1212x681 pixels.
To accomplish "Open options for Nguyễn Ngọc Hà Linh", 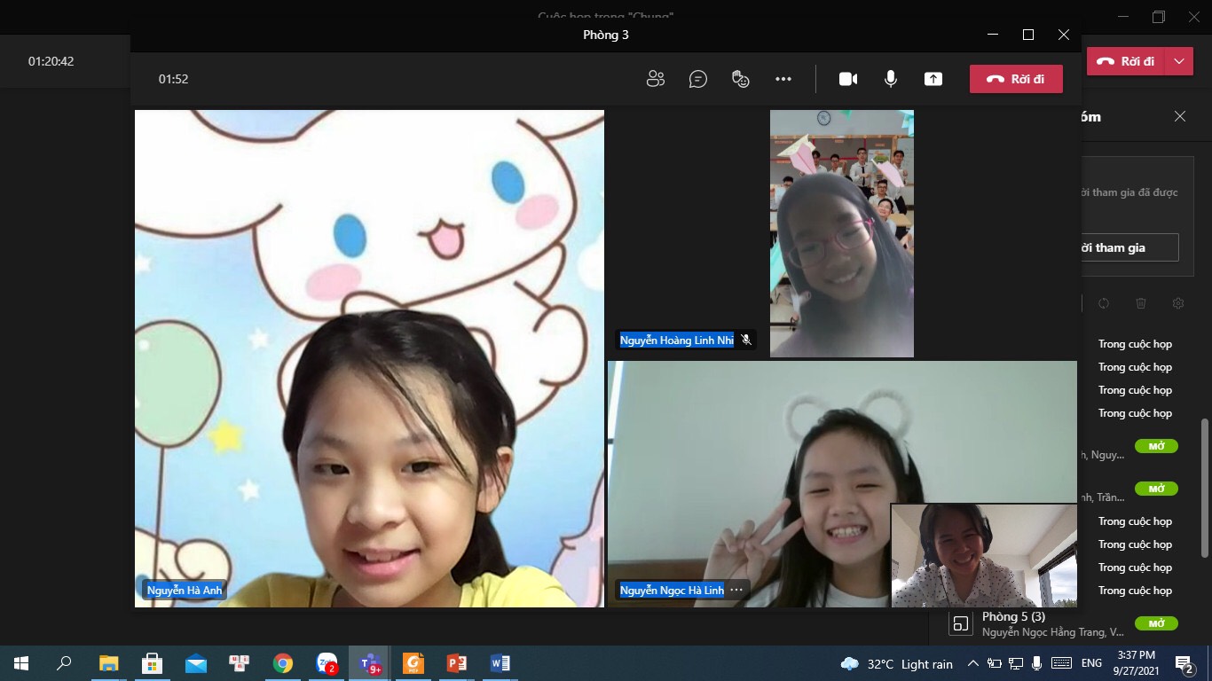I will coord(736,590).
